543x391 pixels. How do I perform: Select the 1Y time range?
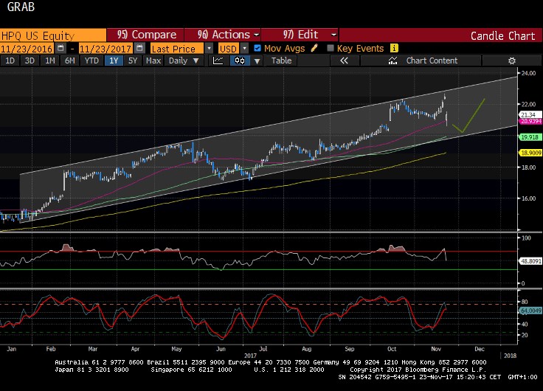[x=114, y=60]
